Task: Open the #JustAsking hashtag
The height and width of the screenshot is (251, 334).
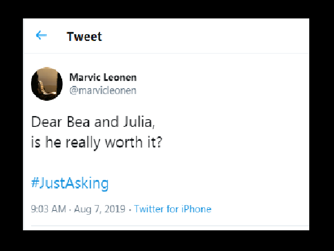Action: pos(70,183)
